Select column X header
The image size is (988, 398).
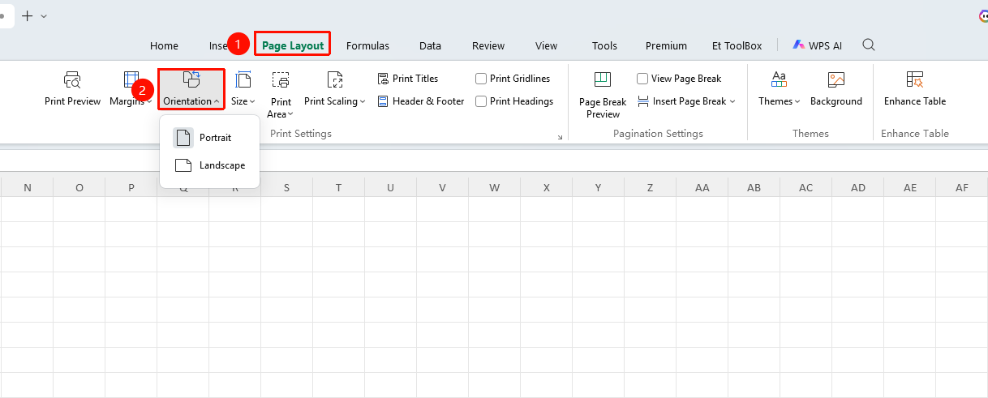[546, 187]
